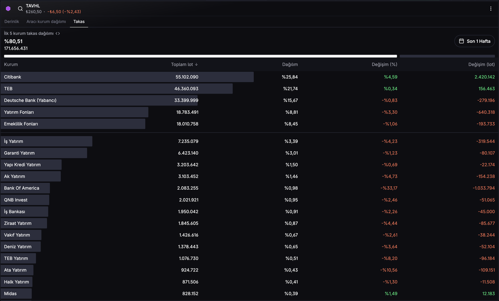Open the three-dot more options menu

490,9
